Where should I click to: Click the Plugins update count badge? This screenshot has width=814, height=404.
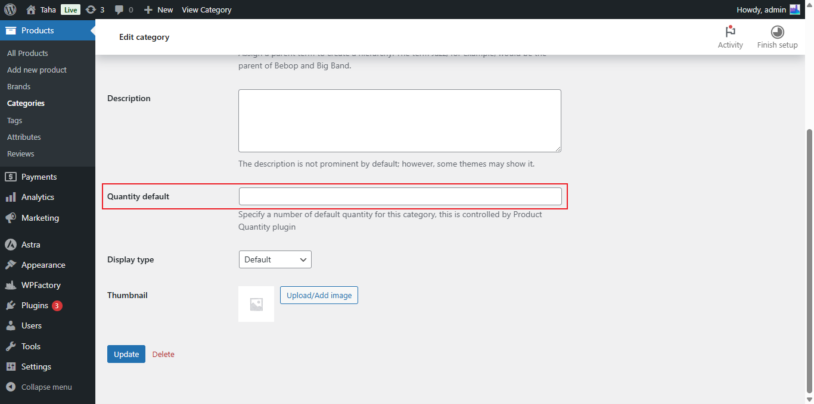(x=57, y=306)
